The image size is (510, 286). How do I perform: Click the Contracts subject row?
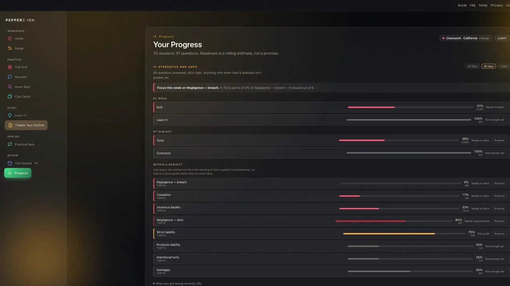click(331, 153)
